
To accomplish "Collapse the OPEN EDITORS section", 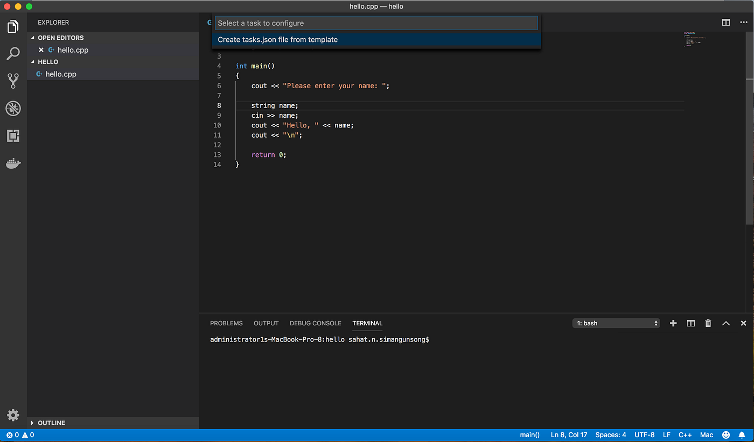I will tap(60, 38).
